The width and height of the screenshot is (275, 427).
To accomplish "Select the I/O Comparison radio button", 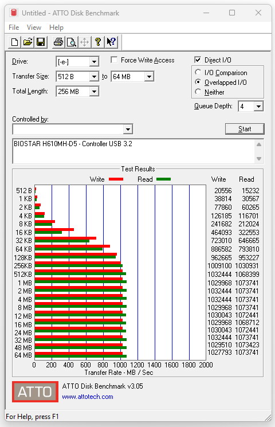I will click(x=198, y=72).
